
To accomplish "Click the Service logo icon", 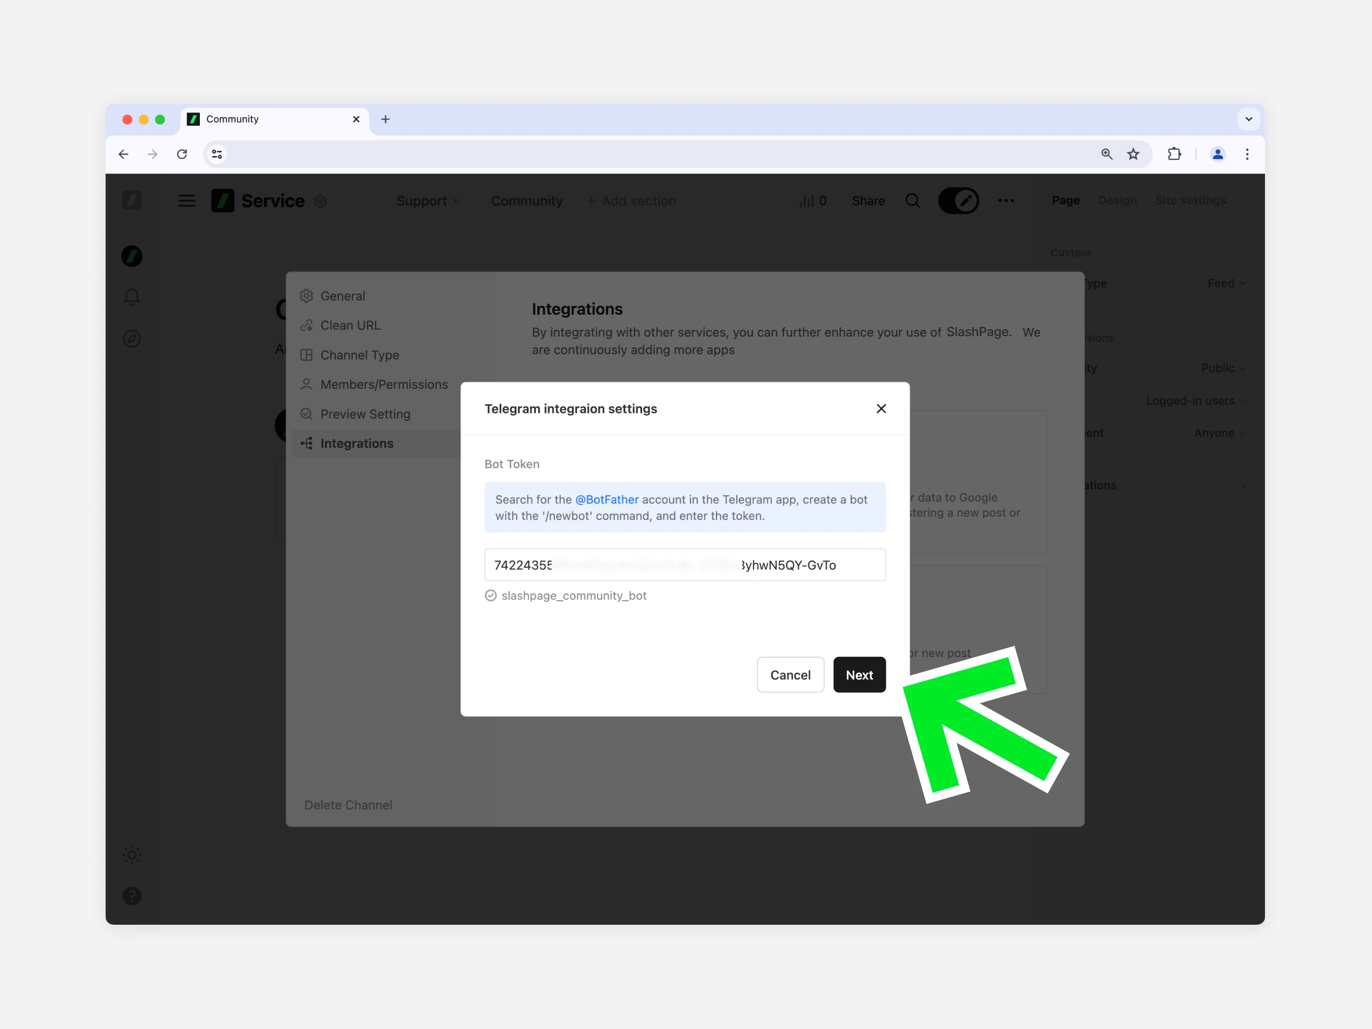I will coord(223,201).
